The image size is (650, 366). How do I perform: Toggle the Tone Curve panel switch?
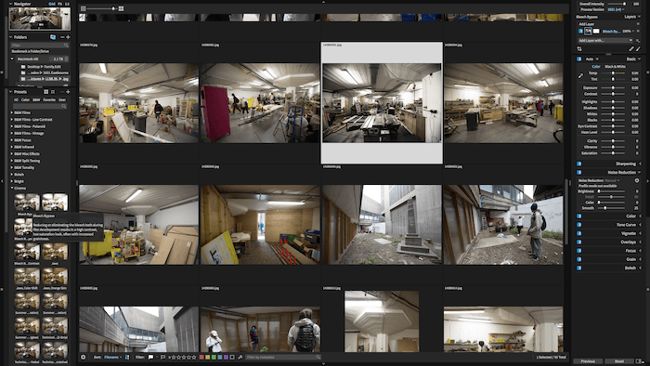coord(579,225)
